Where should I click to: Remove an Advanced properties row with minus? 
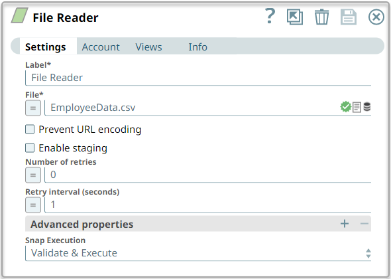(364, 223)
